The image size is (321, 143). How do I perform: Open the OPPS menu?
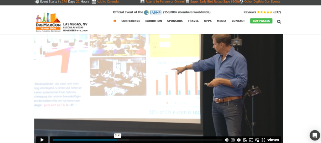click(x=208, y=21)
